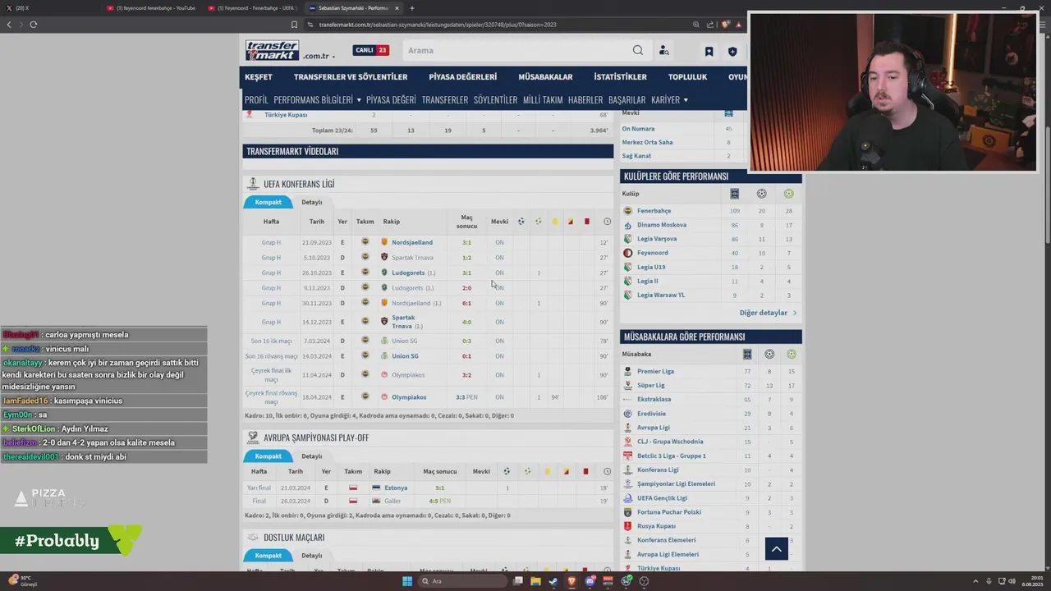1051x591 pixels.
Task: Click matches icon in Kulüp header
Action: (x=735, y=194)
